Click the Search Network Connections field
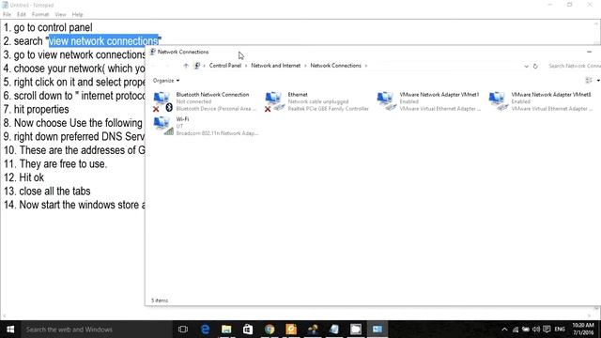601x338 pixels. pos(574,66)
